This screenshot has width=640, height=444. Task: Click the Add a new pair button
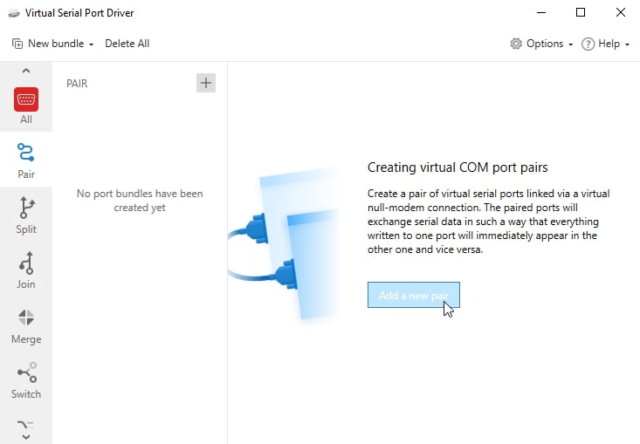pos(414,295)
